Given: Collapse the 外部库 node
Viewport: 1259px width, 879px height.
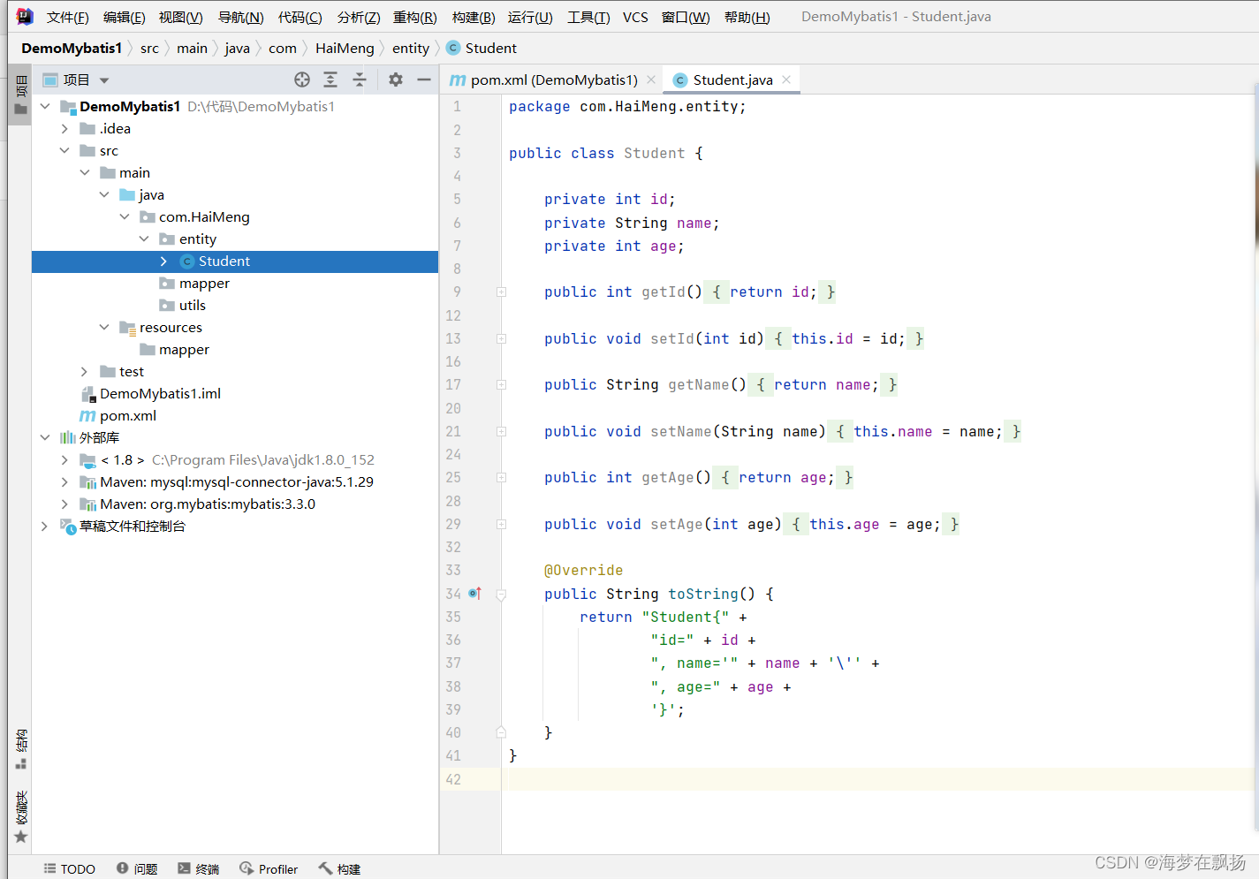Looking at the screenshot, I should (x=45, y=437).
